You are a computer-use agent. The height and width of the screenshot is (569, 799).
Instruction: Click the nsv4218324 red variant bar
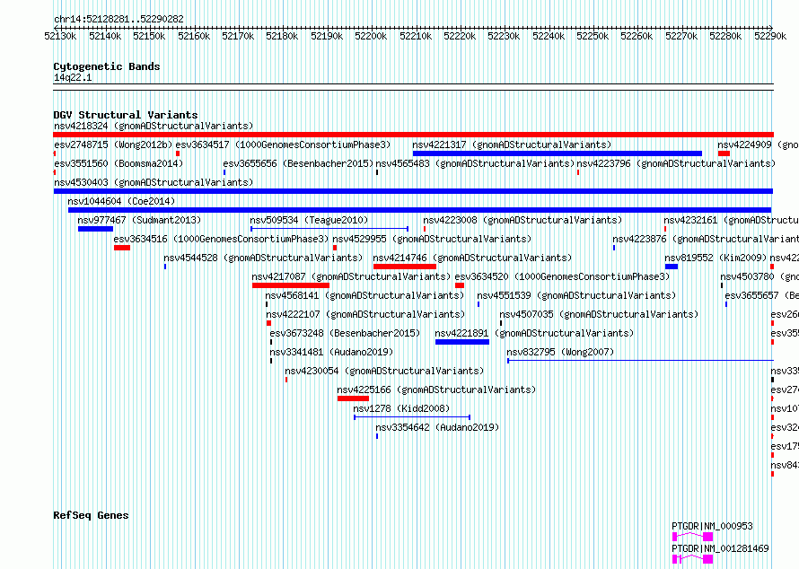(x=413, y=135)
